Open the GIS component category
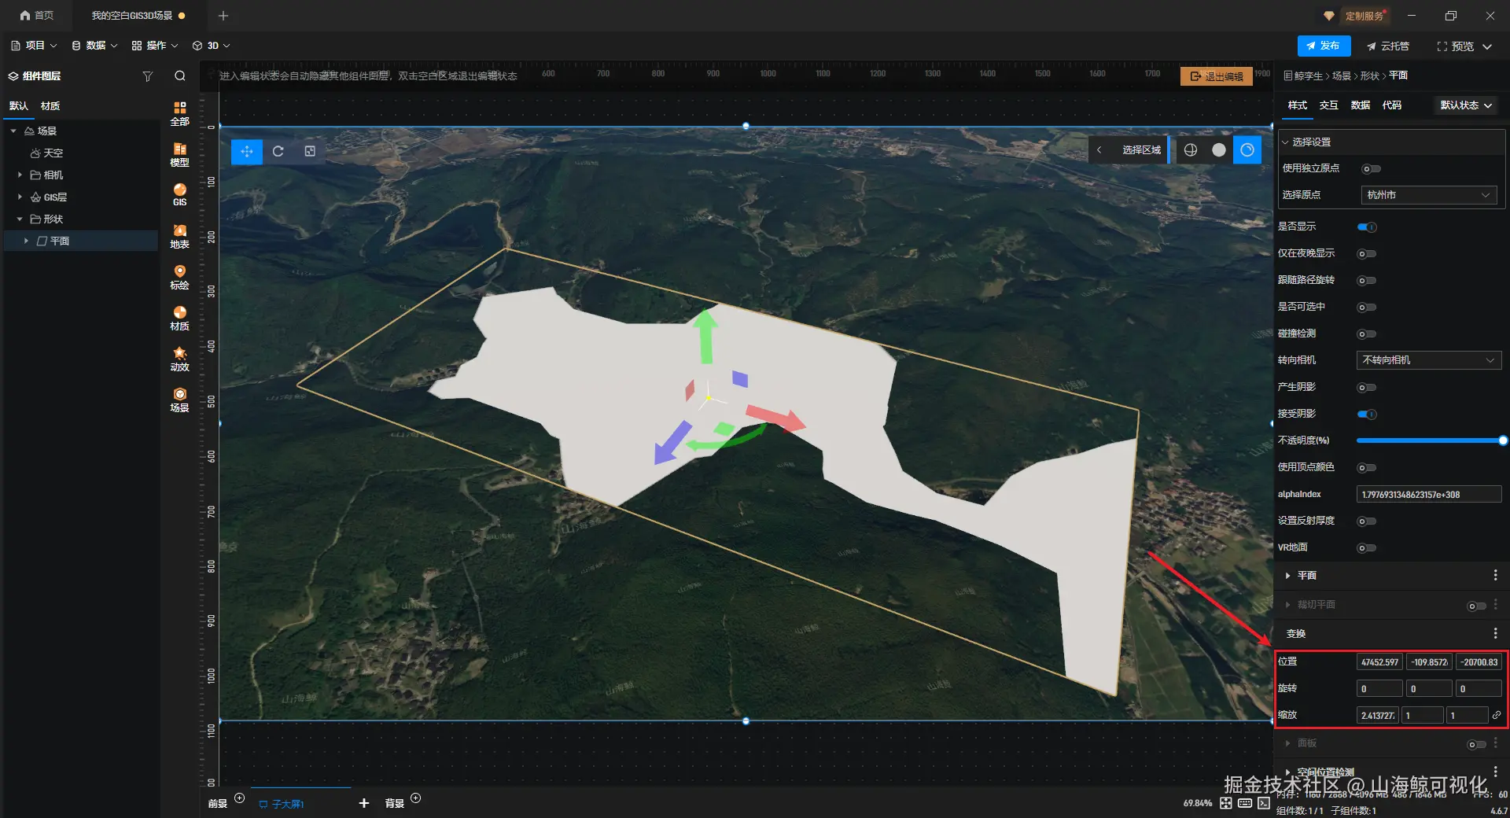 tap(180, 194)
